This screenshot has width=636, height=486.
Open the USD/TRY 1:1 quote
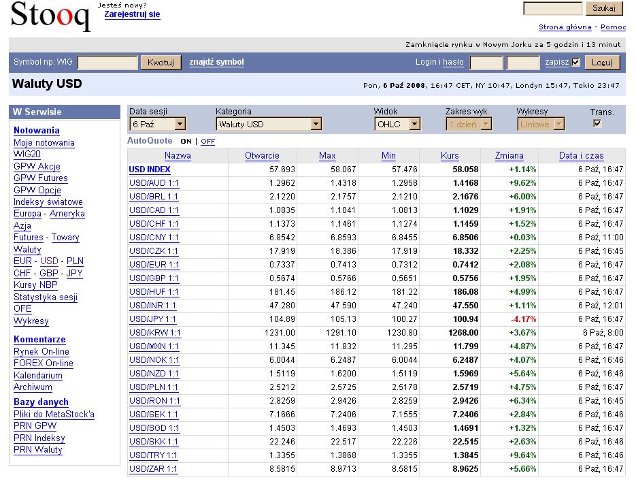(153, 455)
